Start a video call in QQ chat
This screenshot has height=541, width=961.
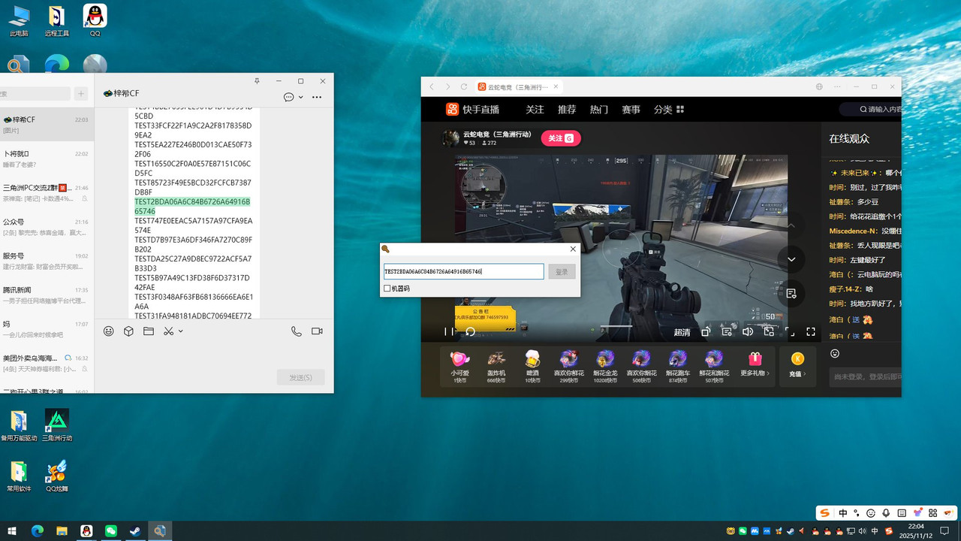pyautogui.click(x=317, y=331)
